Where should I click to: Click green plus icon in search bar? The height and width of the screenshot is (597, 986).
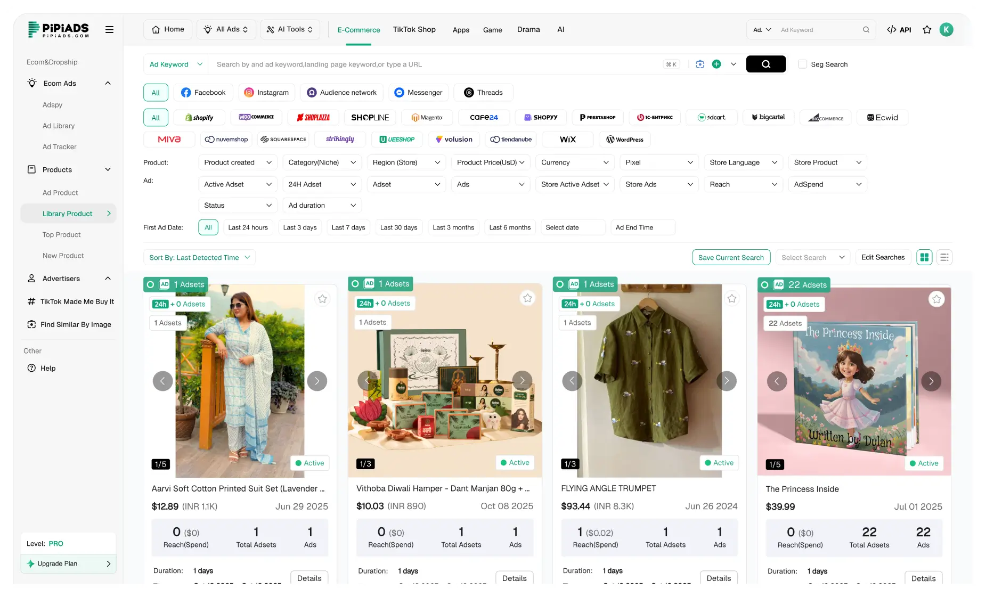point(716,64)
